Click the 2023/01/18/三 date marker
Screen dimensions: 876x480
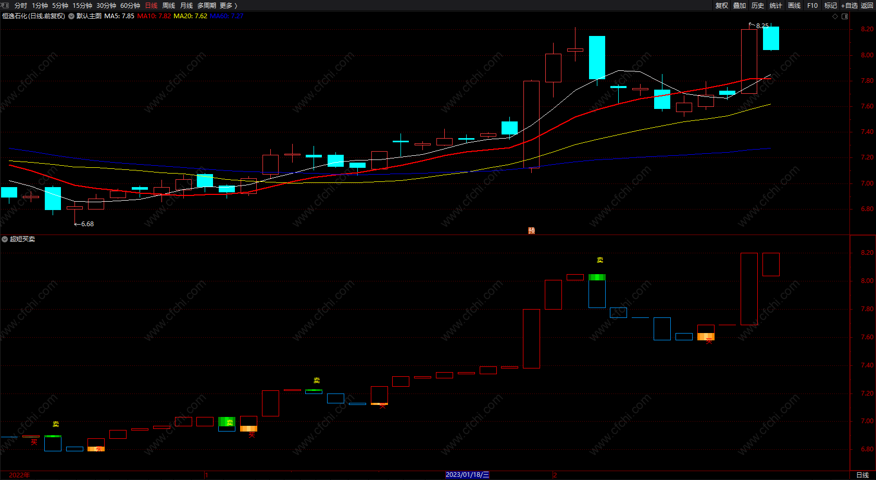(x=467, y=475)
